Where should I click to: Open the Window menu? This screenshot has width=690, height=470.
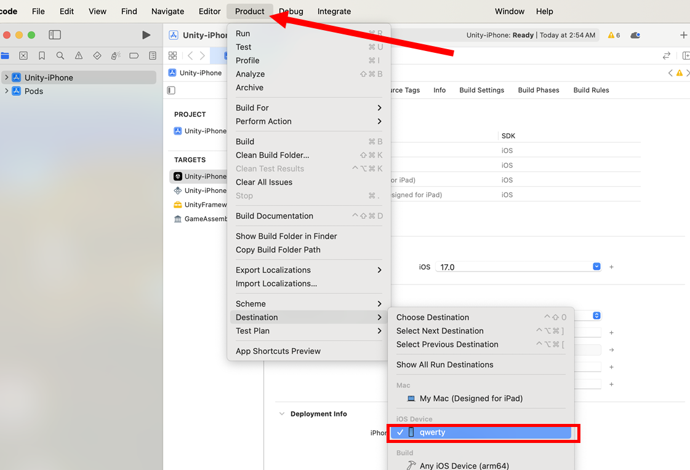point(509,12)
